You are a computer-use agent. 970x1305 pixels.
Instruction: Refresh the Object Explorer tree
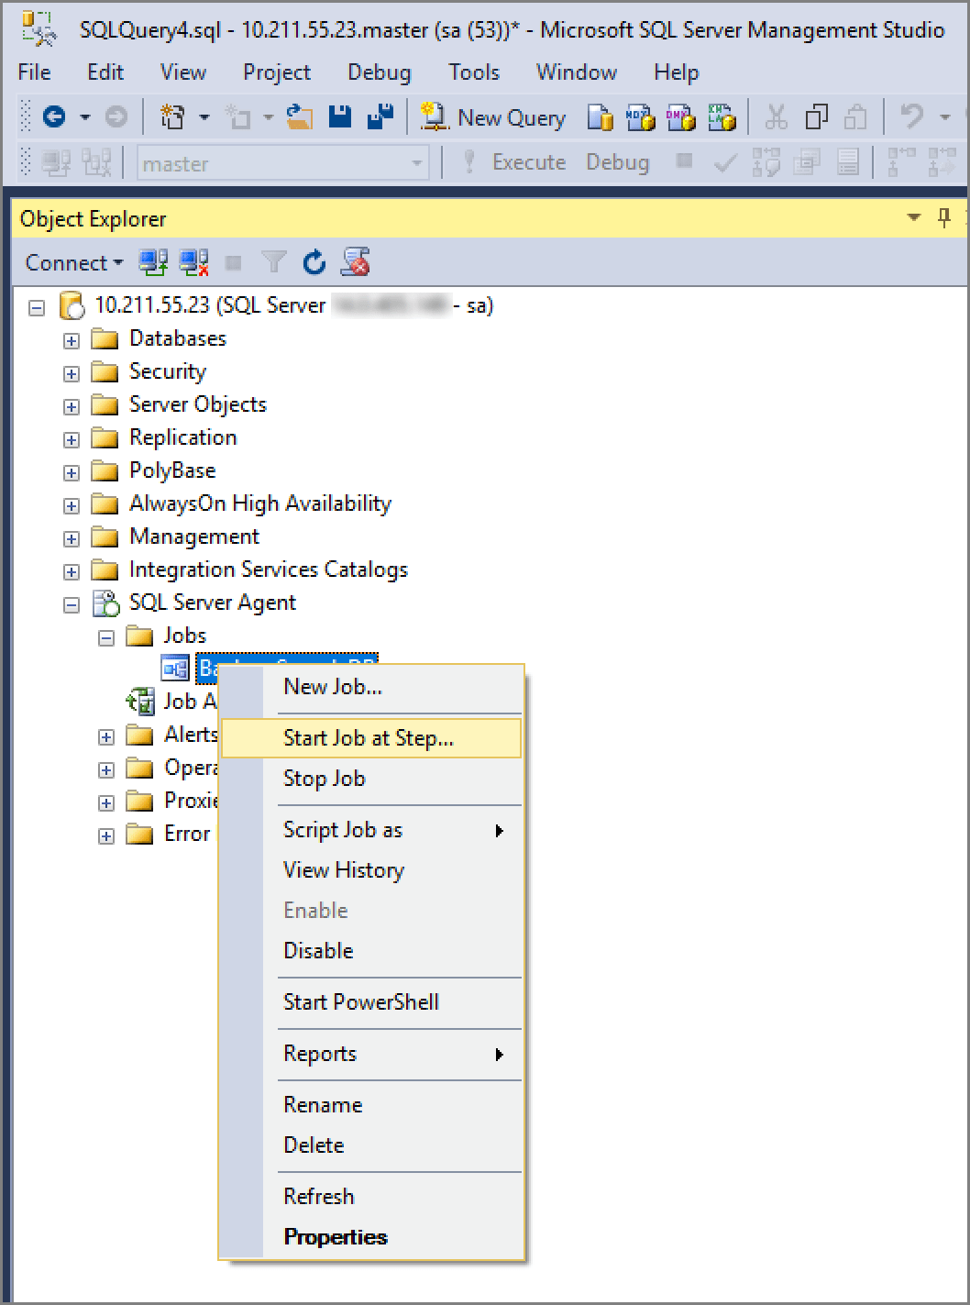click(314, 262)
